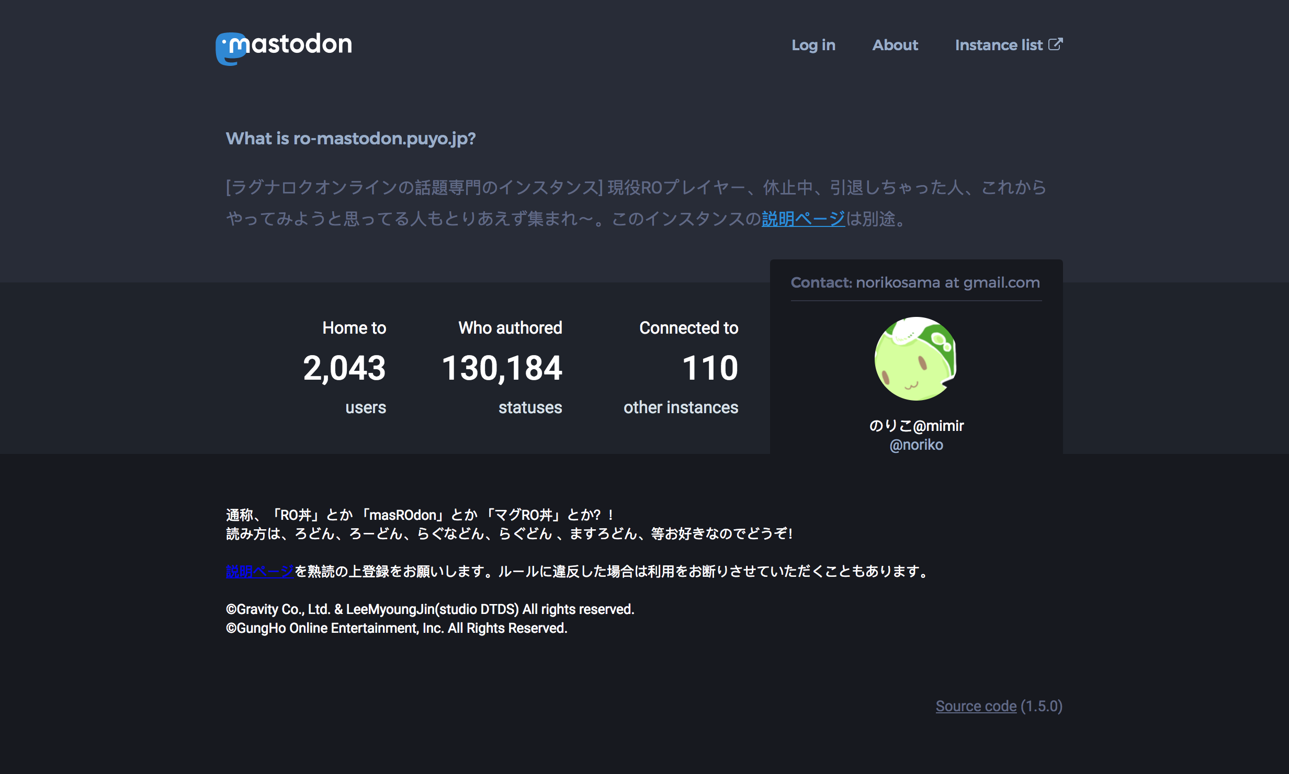Click the external link icon beside Instance list
1289x774 pixels.
click(x=1056, y=44)
